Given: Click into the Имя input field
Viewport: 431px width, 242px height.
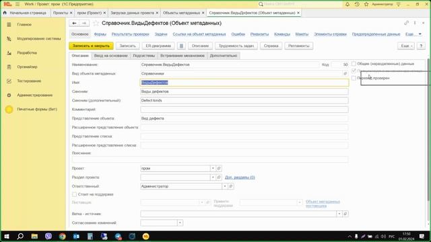Looking at the screenshot, I should coord(244,83).
